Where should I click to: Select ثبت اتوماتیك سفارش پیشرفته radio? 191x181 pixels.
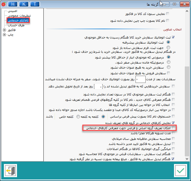[x=168, y=42]
